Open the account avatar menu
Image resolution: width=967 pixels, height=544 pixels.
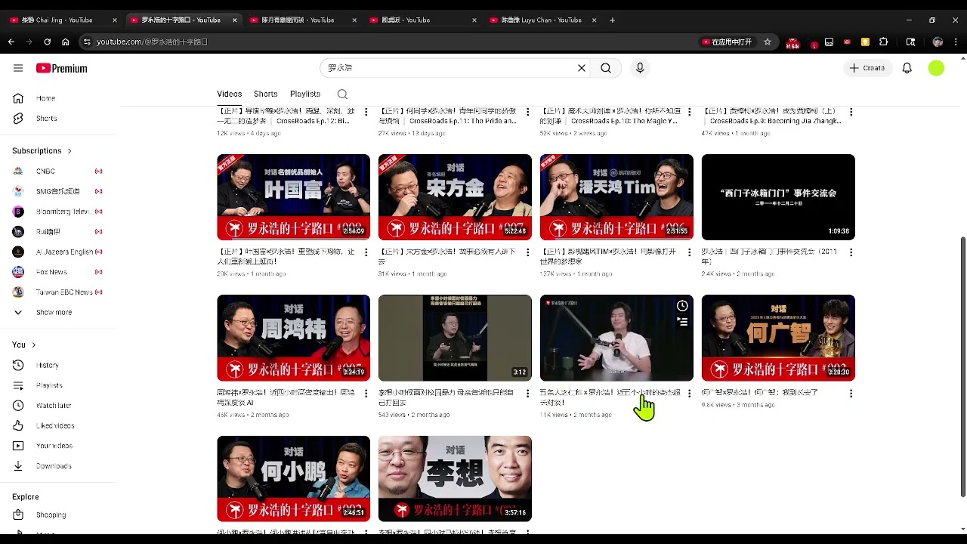click(936, 68)
